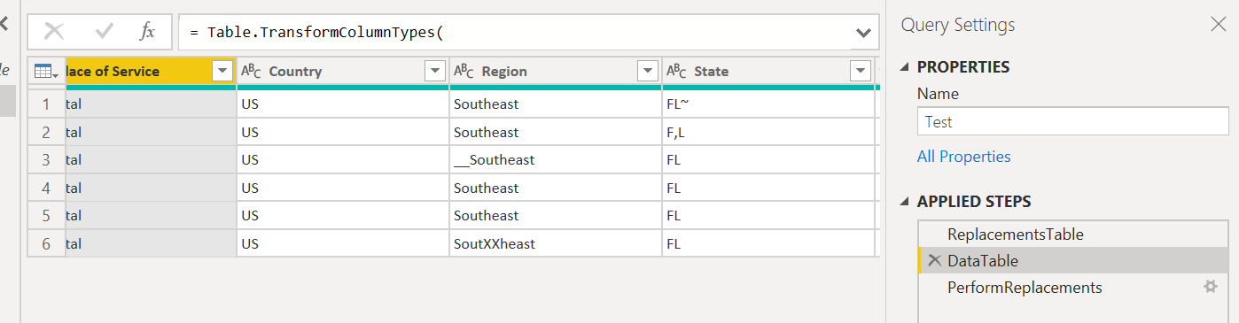
Task: Close the Query Settings pane
Action: (x=1219, y=25)
